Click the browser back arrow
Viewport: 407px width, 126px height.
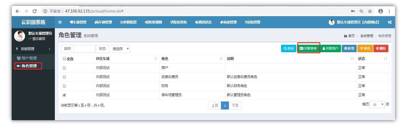click(18, 11)
